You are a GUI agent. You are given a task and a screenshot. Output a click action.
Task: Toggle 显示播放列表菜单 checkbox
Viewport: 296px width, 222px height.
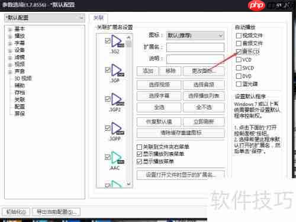tap(139, 154)
